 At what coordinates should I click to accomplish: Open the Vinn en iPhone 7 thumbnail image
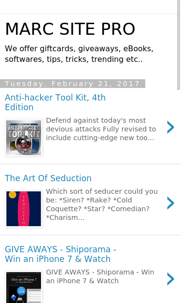24,287
